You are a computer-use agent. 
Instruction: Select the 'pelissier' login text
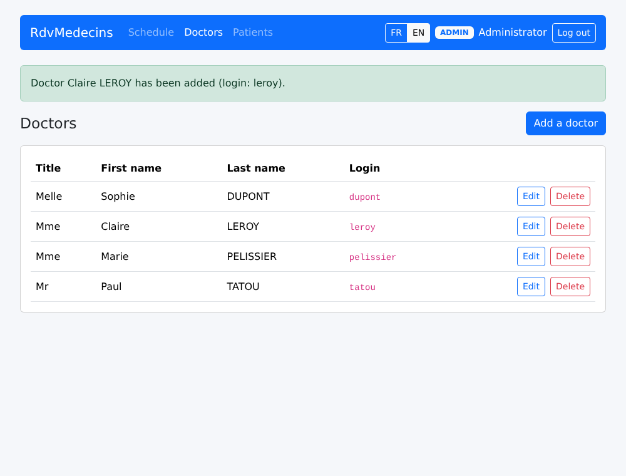point(372,257)
